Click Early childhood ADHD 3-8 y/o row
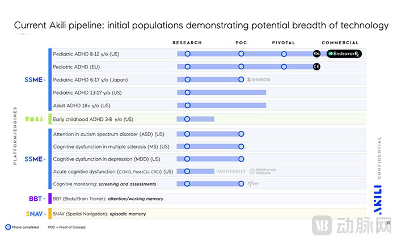 tap(93, 119)
